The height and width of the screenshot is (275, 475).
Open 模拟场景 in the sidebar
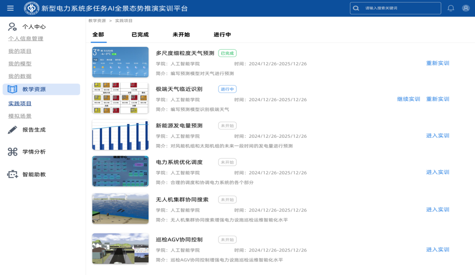tap(20, 116)
